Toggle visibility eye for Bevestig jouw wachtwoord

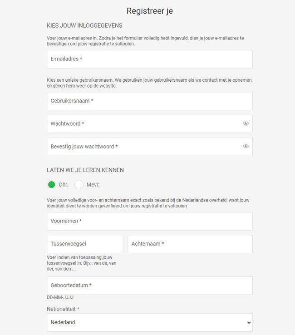point(246,146)
